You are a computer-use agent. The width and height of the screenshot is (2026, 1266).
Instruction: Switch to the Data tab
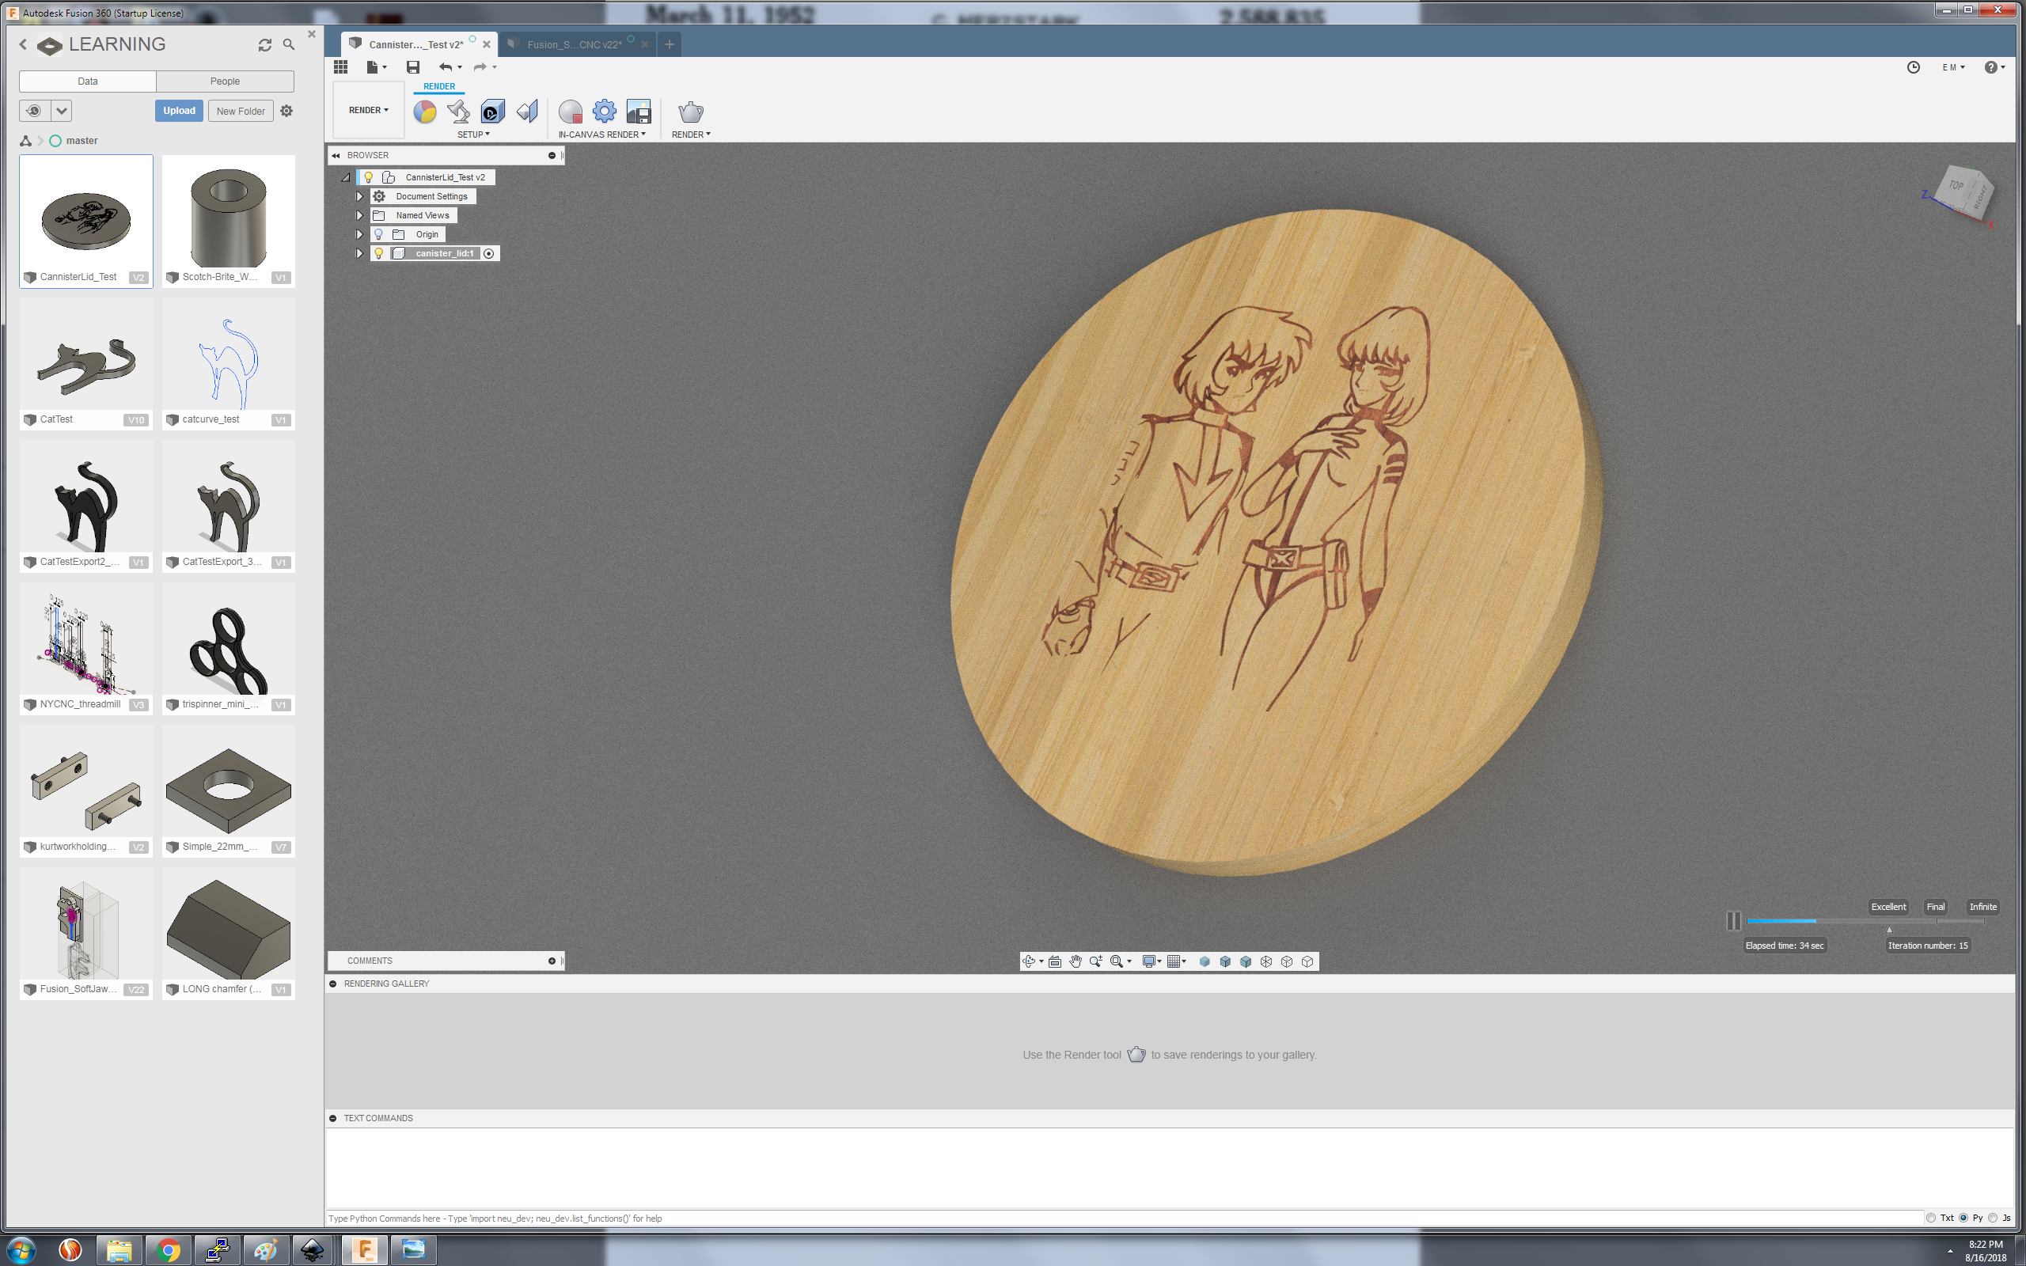(88, 81)
